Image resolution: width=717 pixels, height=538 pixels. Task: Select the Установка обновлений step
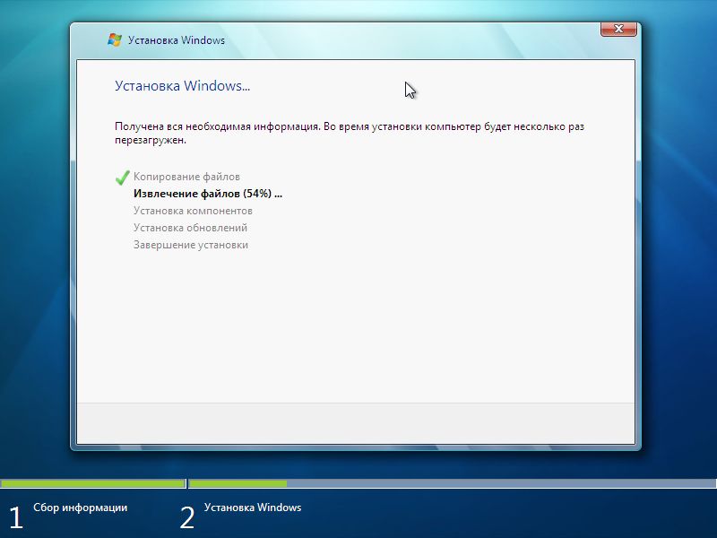(x=190, y=228)
